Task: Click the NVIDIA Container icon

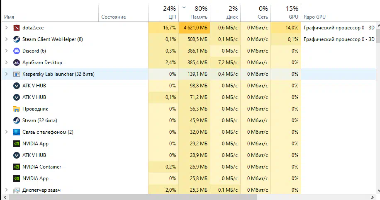Action: click(17, 167)
